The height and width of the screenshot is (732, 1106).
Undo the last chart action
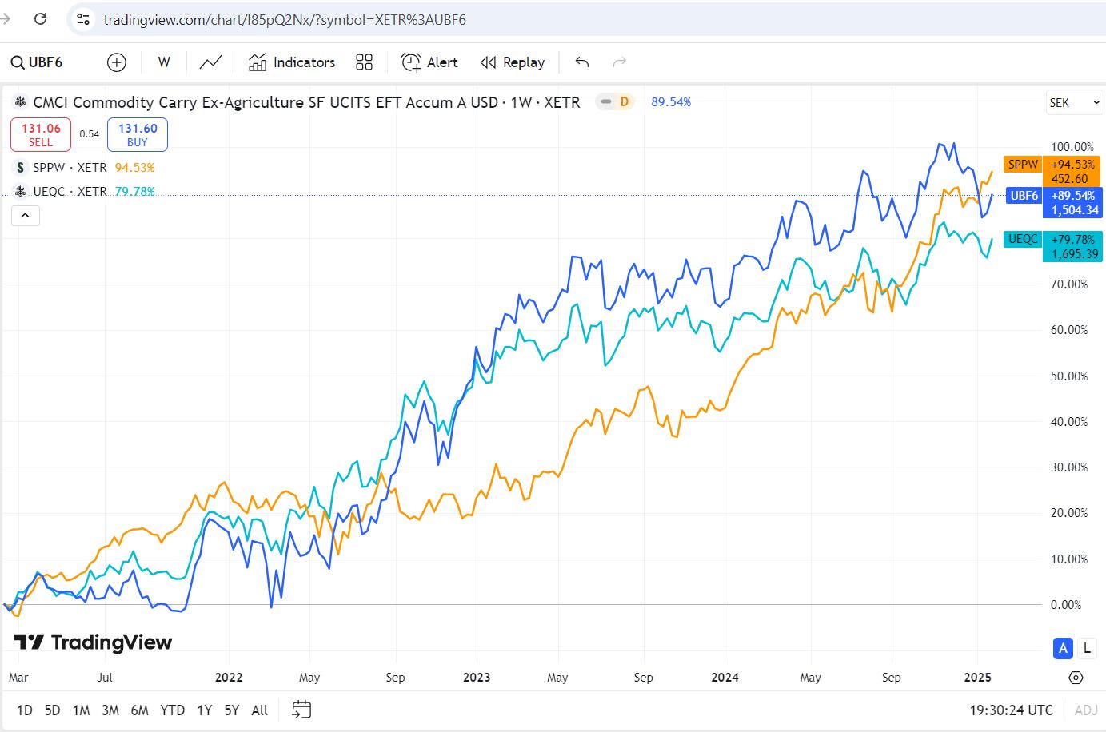tap(582, 62)
